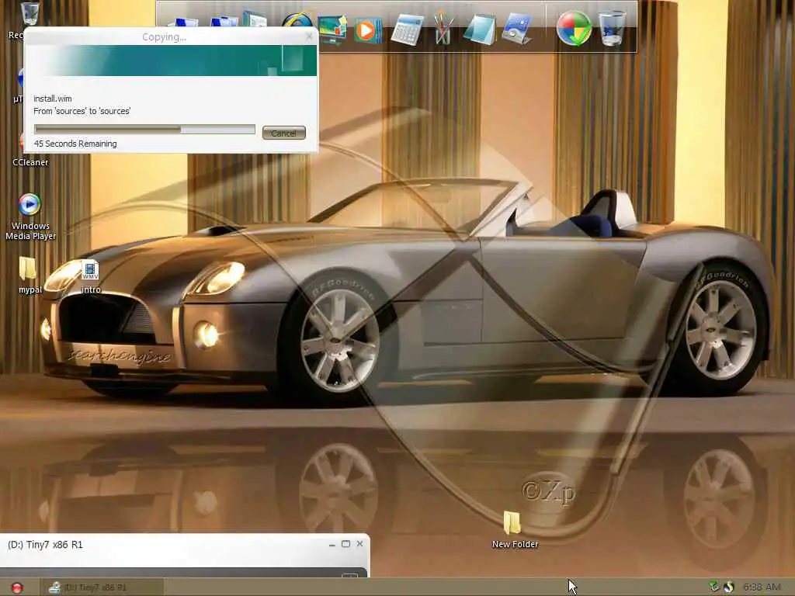Switch to (D:) Tiny7 x86 R1 taskbar button
This screenshot has height=596, width=795.
coord(102,587)
